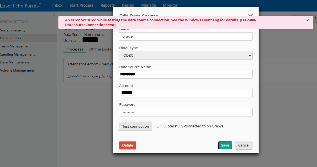
Task: Select Volume Management in sidebar
Action: [17, 70]
